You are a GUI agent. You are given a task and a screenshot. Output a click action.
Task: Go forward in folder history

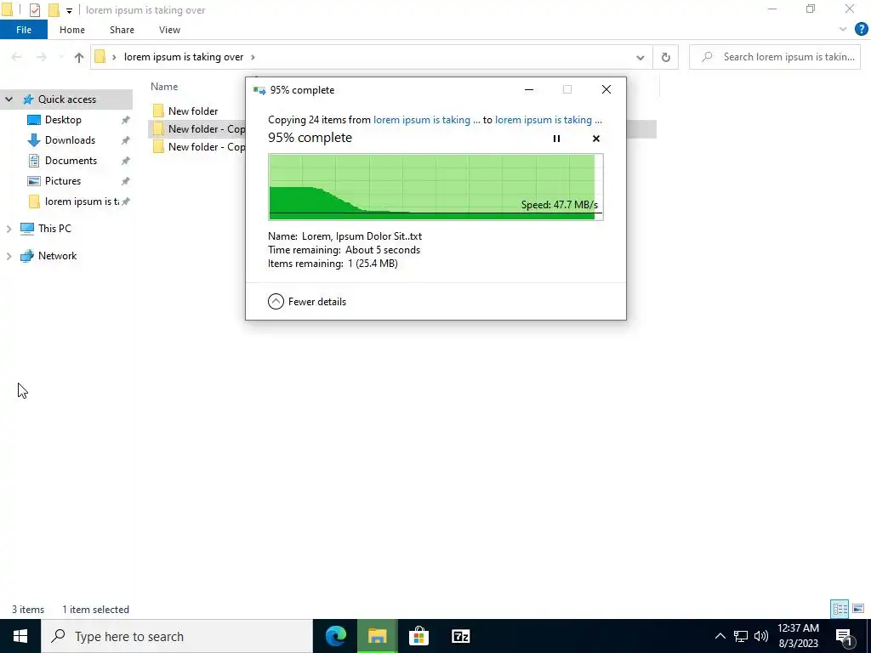41,57
